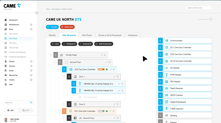
Task: Click the Delete Site button
Action: (x=67, y=27)
